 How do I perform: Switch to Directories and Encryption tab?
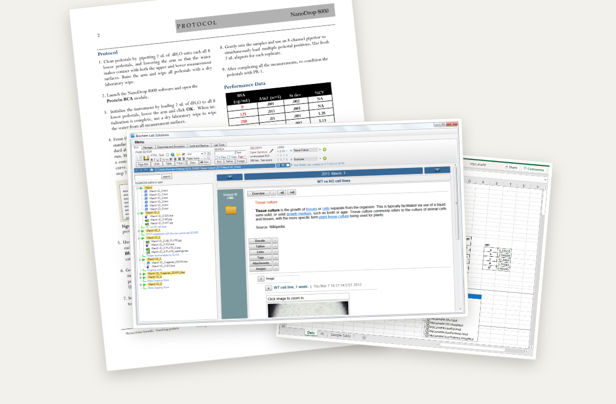(171, 146)
